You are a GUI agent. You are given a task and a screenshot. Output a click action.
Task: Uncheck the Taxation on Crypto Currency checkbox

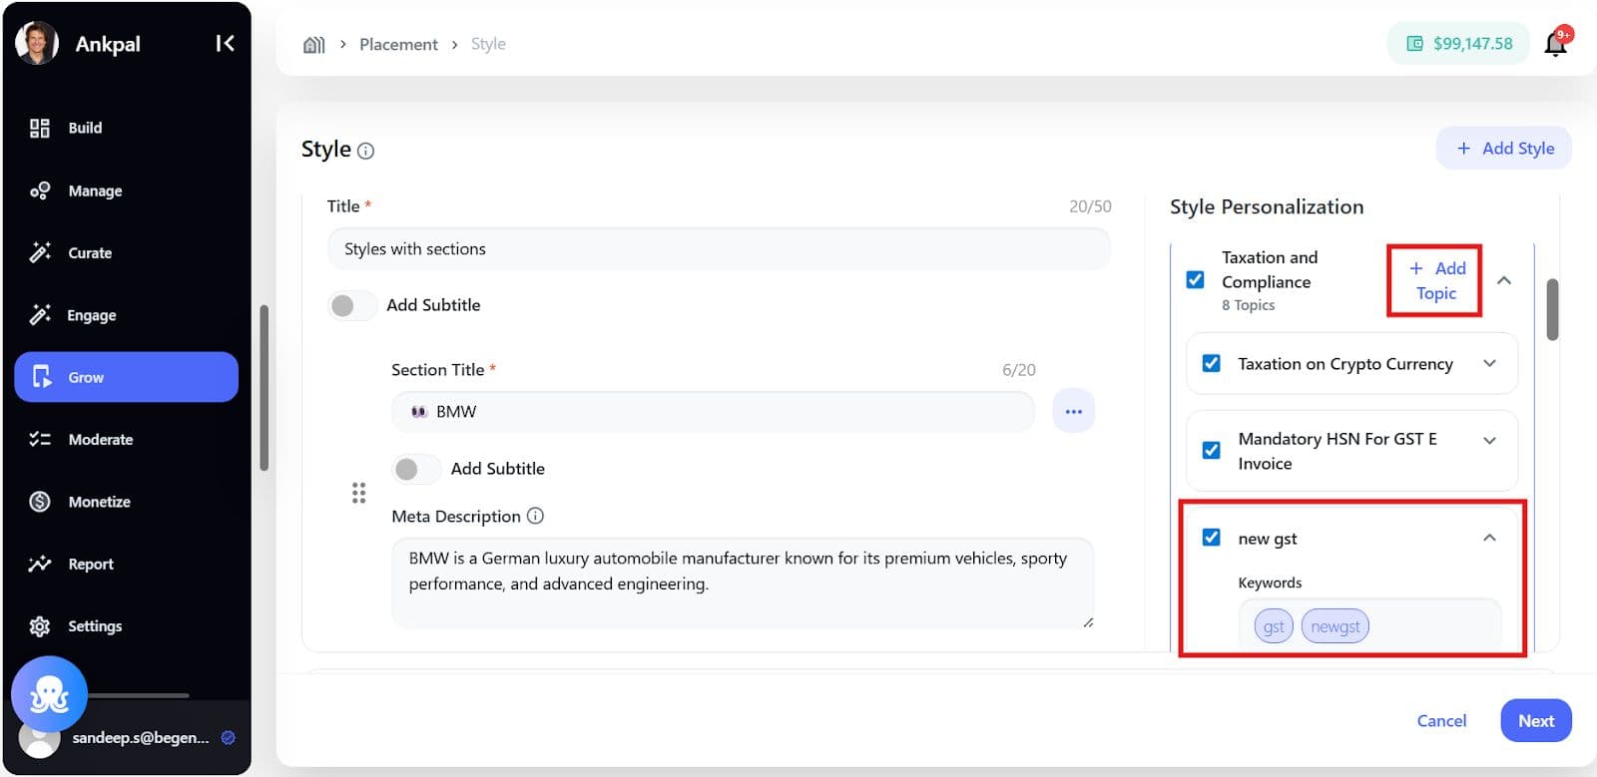[x=1211, y=364]
